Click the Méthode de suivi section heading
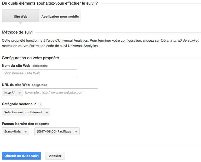This screenshot has width=201, height=162. 17,32
